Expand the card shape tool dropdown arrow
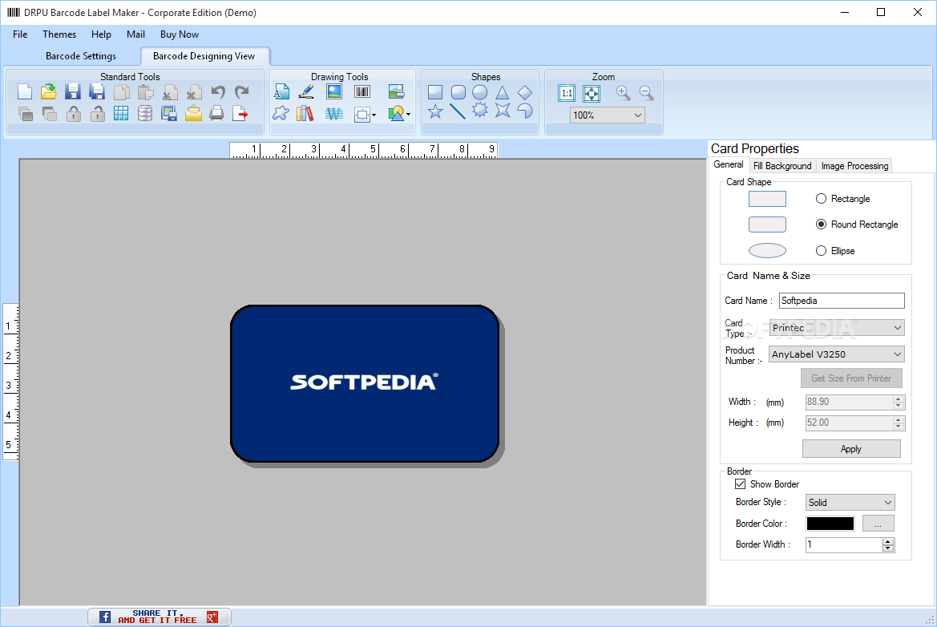Screen dimensions: 937x627 (374, 115)
